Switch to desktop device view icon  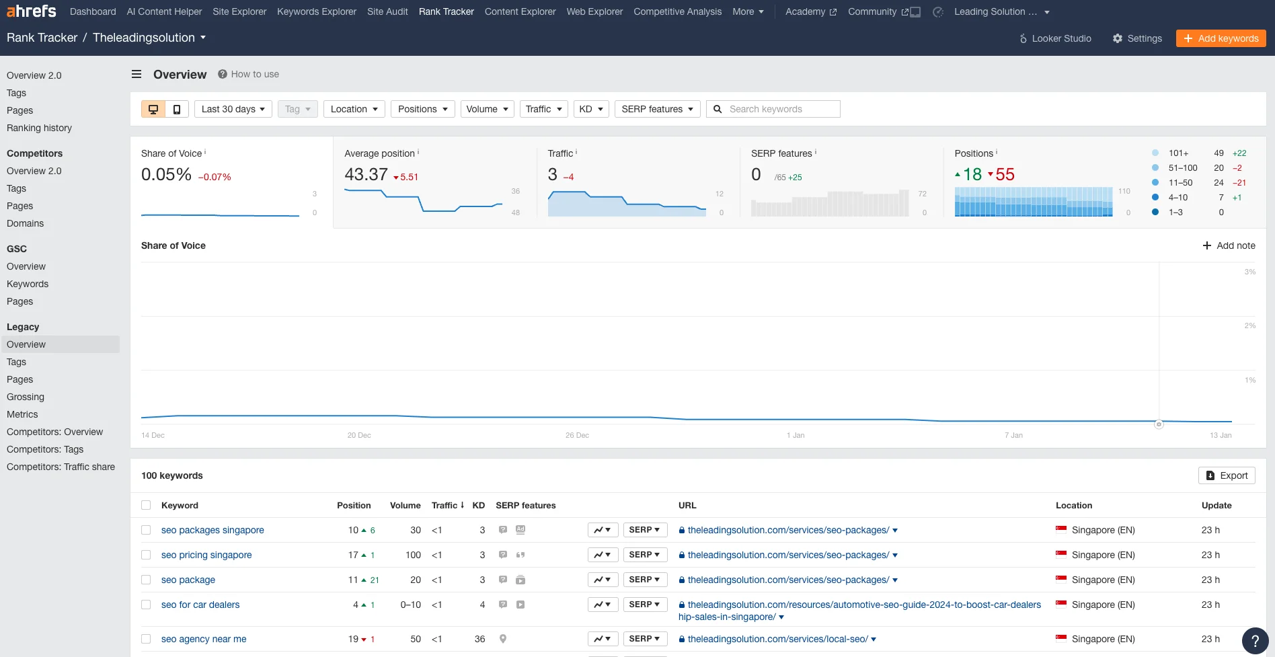coord(153,109)
